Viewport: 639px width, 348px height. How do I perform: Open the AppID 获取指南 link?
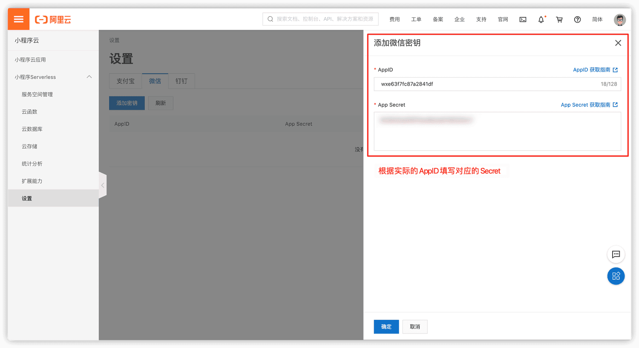click(x=592, y=70)
